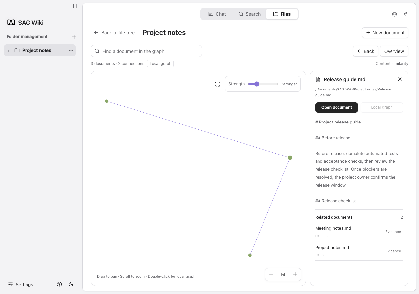The height and width of the screenshot is (294, 419).
Task: Click the Related documents heading
Action: click(334, 217)
